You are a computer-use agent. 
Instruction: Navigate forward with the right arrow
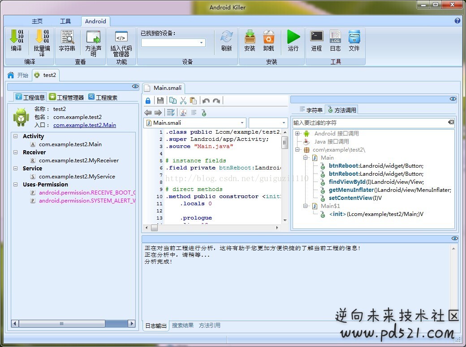(158, 113)
